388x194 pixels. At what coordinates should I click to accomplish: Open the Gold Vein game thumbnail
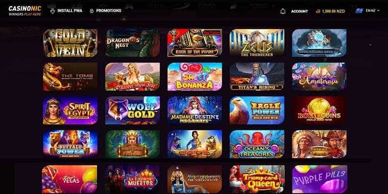(70, 43)
